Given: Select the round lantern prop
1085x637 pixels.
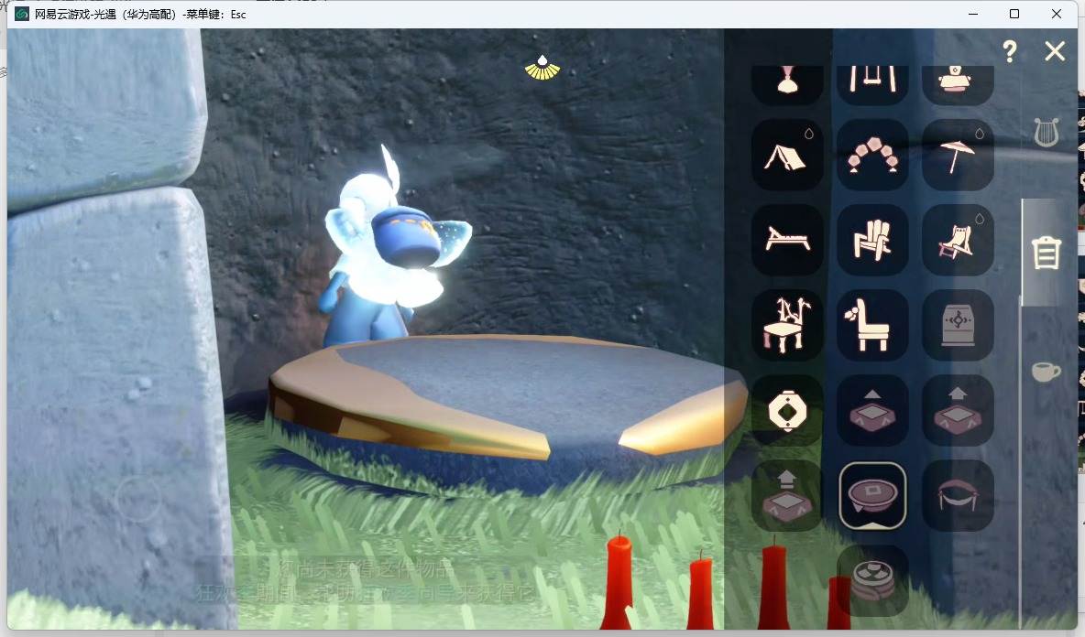Looking at the screenshot, I should pyautogui.click(x=787, y=410).
